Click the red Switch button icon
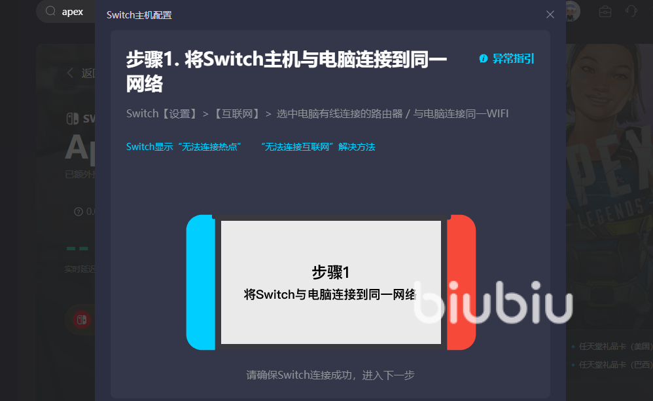This screenshot has height=401, width=653. click(82, 320)
